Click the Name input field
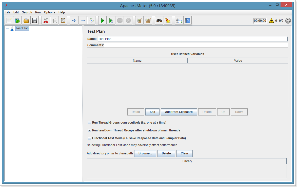 click(193, 39)
